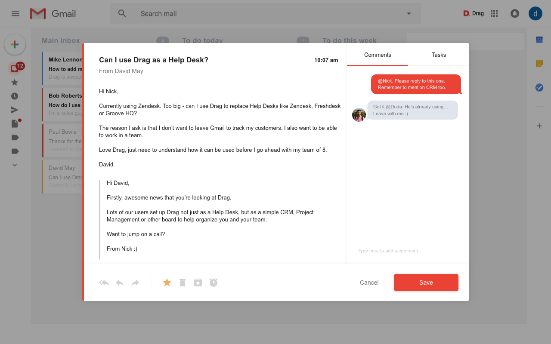Click the 'Got it @Duda' comment bubble
Image resolution: width=551 pixels, height=344 pixels.
coord(412,110)
